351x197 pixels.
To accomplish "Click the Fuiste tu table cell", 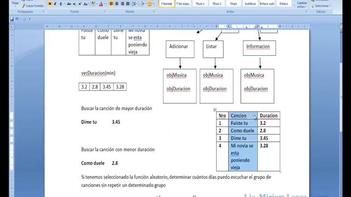I will pos(243,123).
